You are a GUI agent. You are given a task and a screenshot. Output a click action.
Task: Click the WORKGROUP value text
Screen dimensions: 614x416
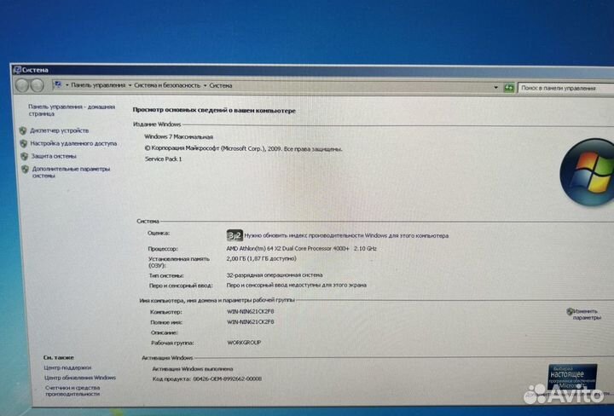tap(244, 343)
